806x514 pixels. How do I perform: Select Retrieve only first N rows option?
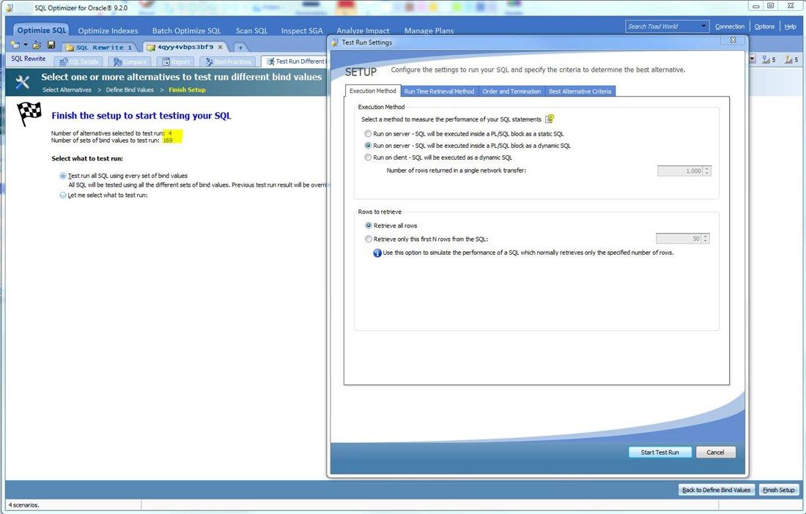click(369, 239)
